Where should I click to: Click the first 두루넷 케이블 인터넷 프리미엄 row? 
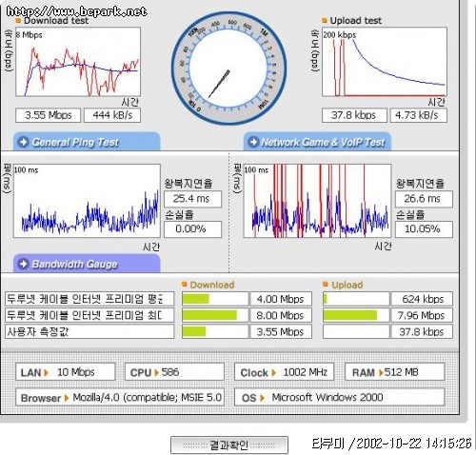click(x=89, y=299)
